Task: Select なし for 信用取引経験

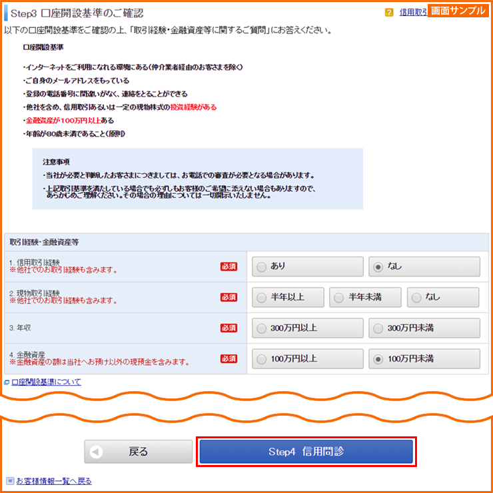Action: pyautogui.click(x=424, y=266)
